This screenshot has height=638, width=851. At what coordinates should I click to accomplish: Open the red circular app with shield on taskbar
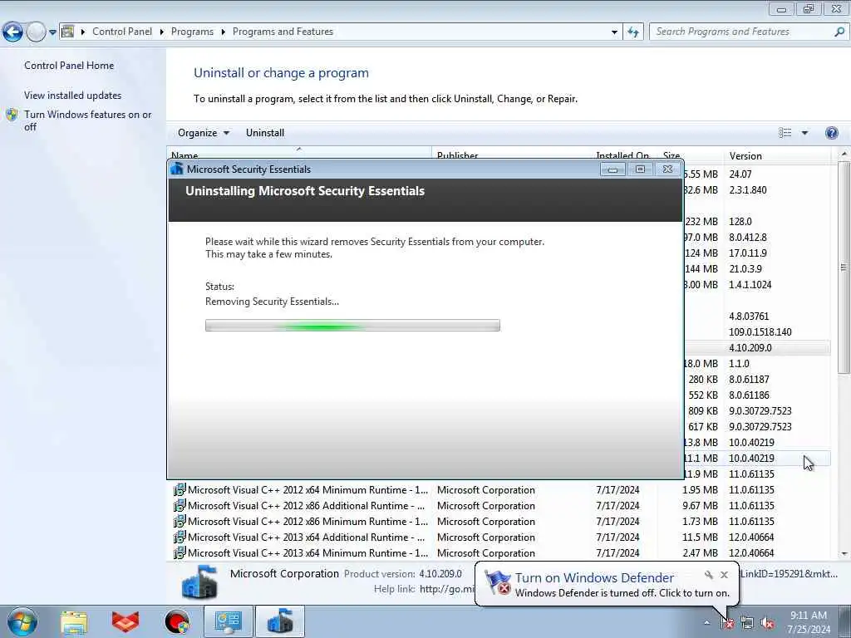[177, 622]
